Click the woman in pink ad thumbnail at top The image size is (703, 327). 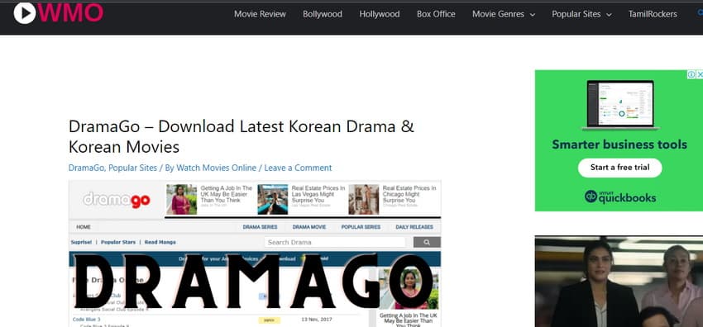click(x=182, y=200)
